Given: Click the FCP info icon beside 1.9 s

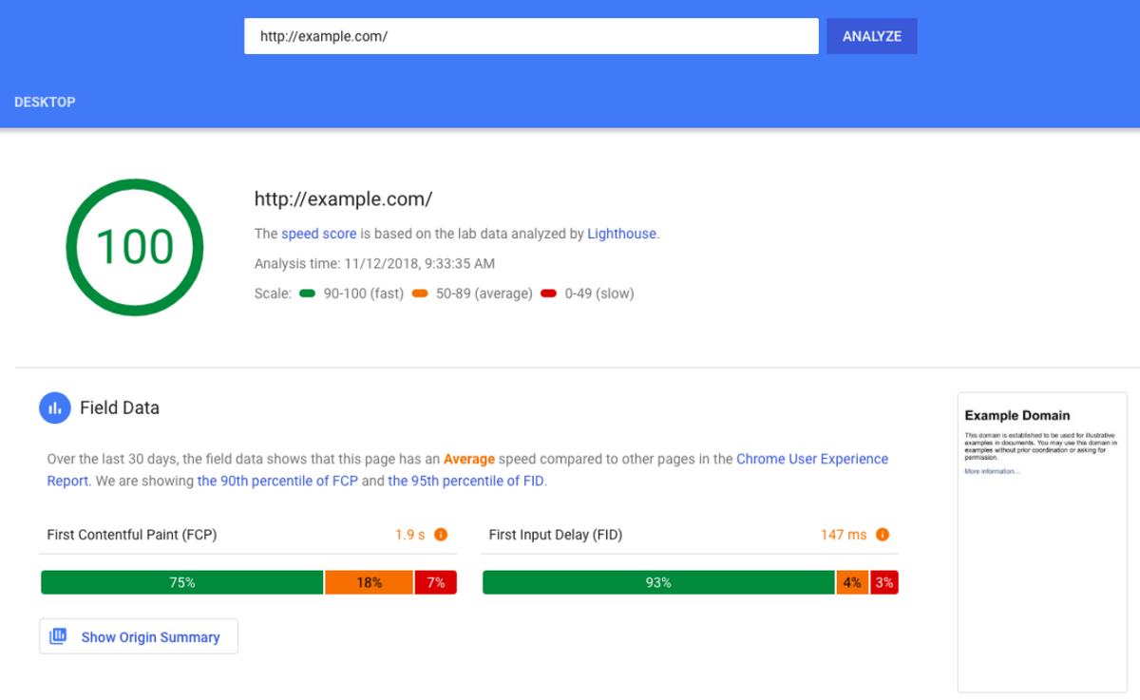Looking at the screenshot, I should pyautogui.click(x=441, y=535).
